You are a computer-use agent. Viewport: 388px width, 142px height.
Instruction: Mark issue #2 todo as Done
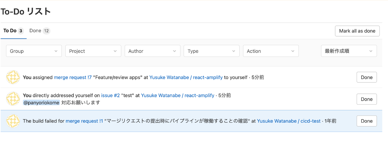pos(367,99)
